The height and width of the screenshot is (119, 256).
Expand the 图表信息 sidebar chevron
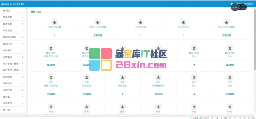coord(22,24)
